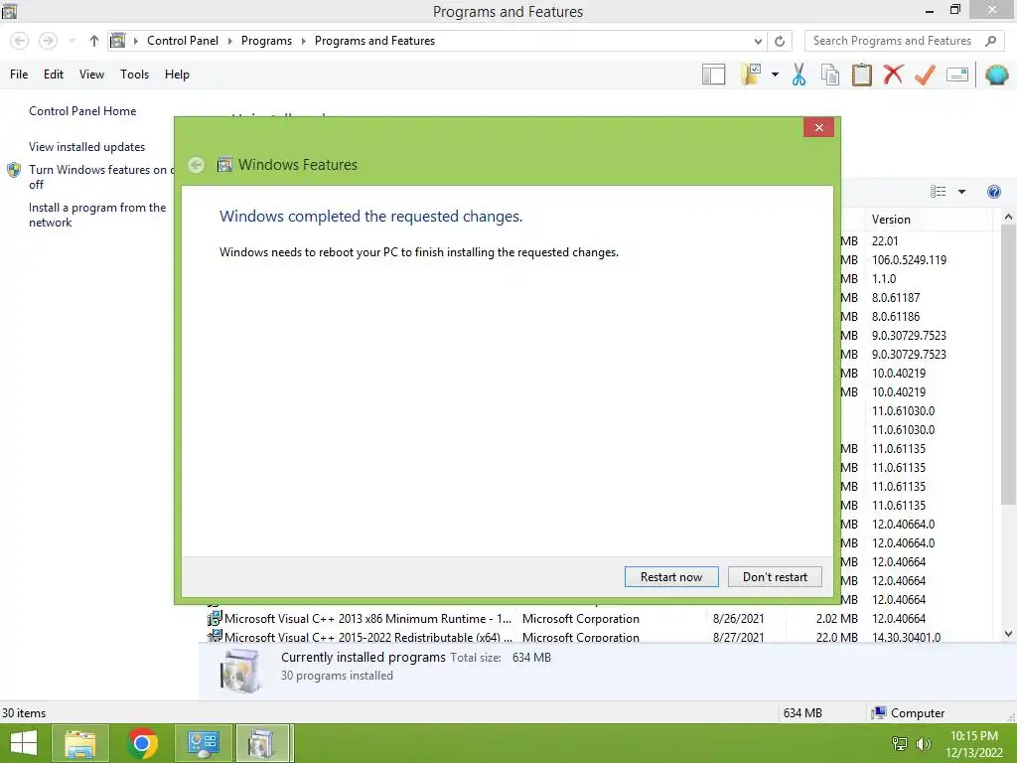Go up one level with Up arrow
The height and width of the screenshot is (763, 1017).
(x=94, y=41)
